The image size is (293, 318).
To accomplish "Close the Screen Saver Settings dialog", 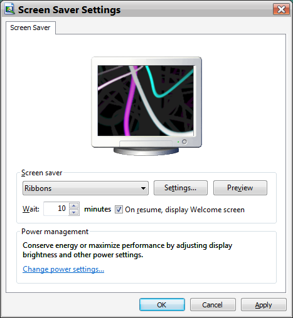I will (281, 9).
